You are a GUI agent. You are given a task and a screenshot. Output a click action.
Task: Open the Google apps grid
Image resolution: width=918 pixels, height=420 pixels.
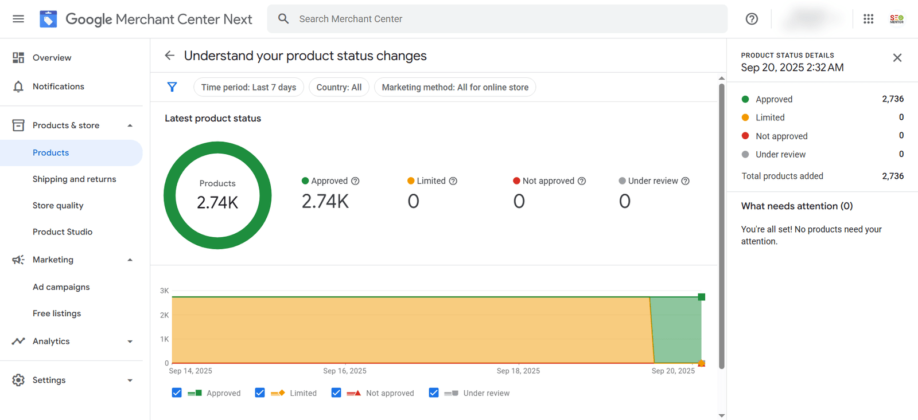(868, 19)
